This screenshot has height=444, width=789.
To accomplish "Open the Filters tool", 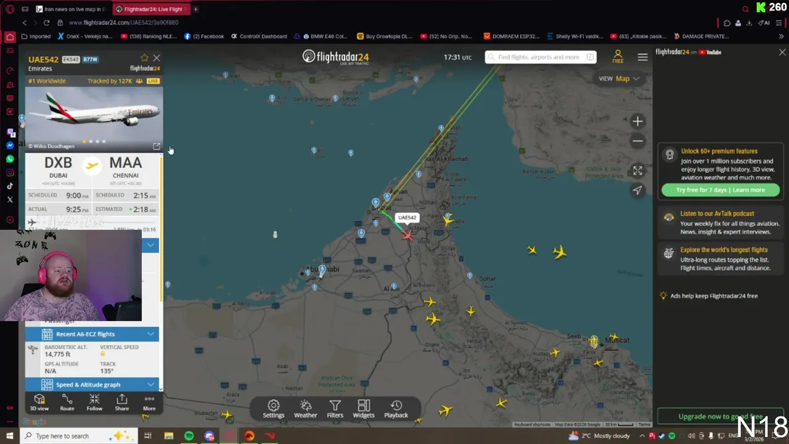I will coord(335,409).
